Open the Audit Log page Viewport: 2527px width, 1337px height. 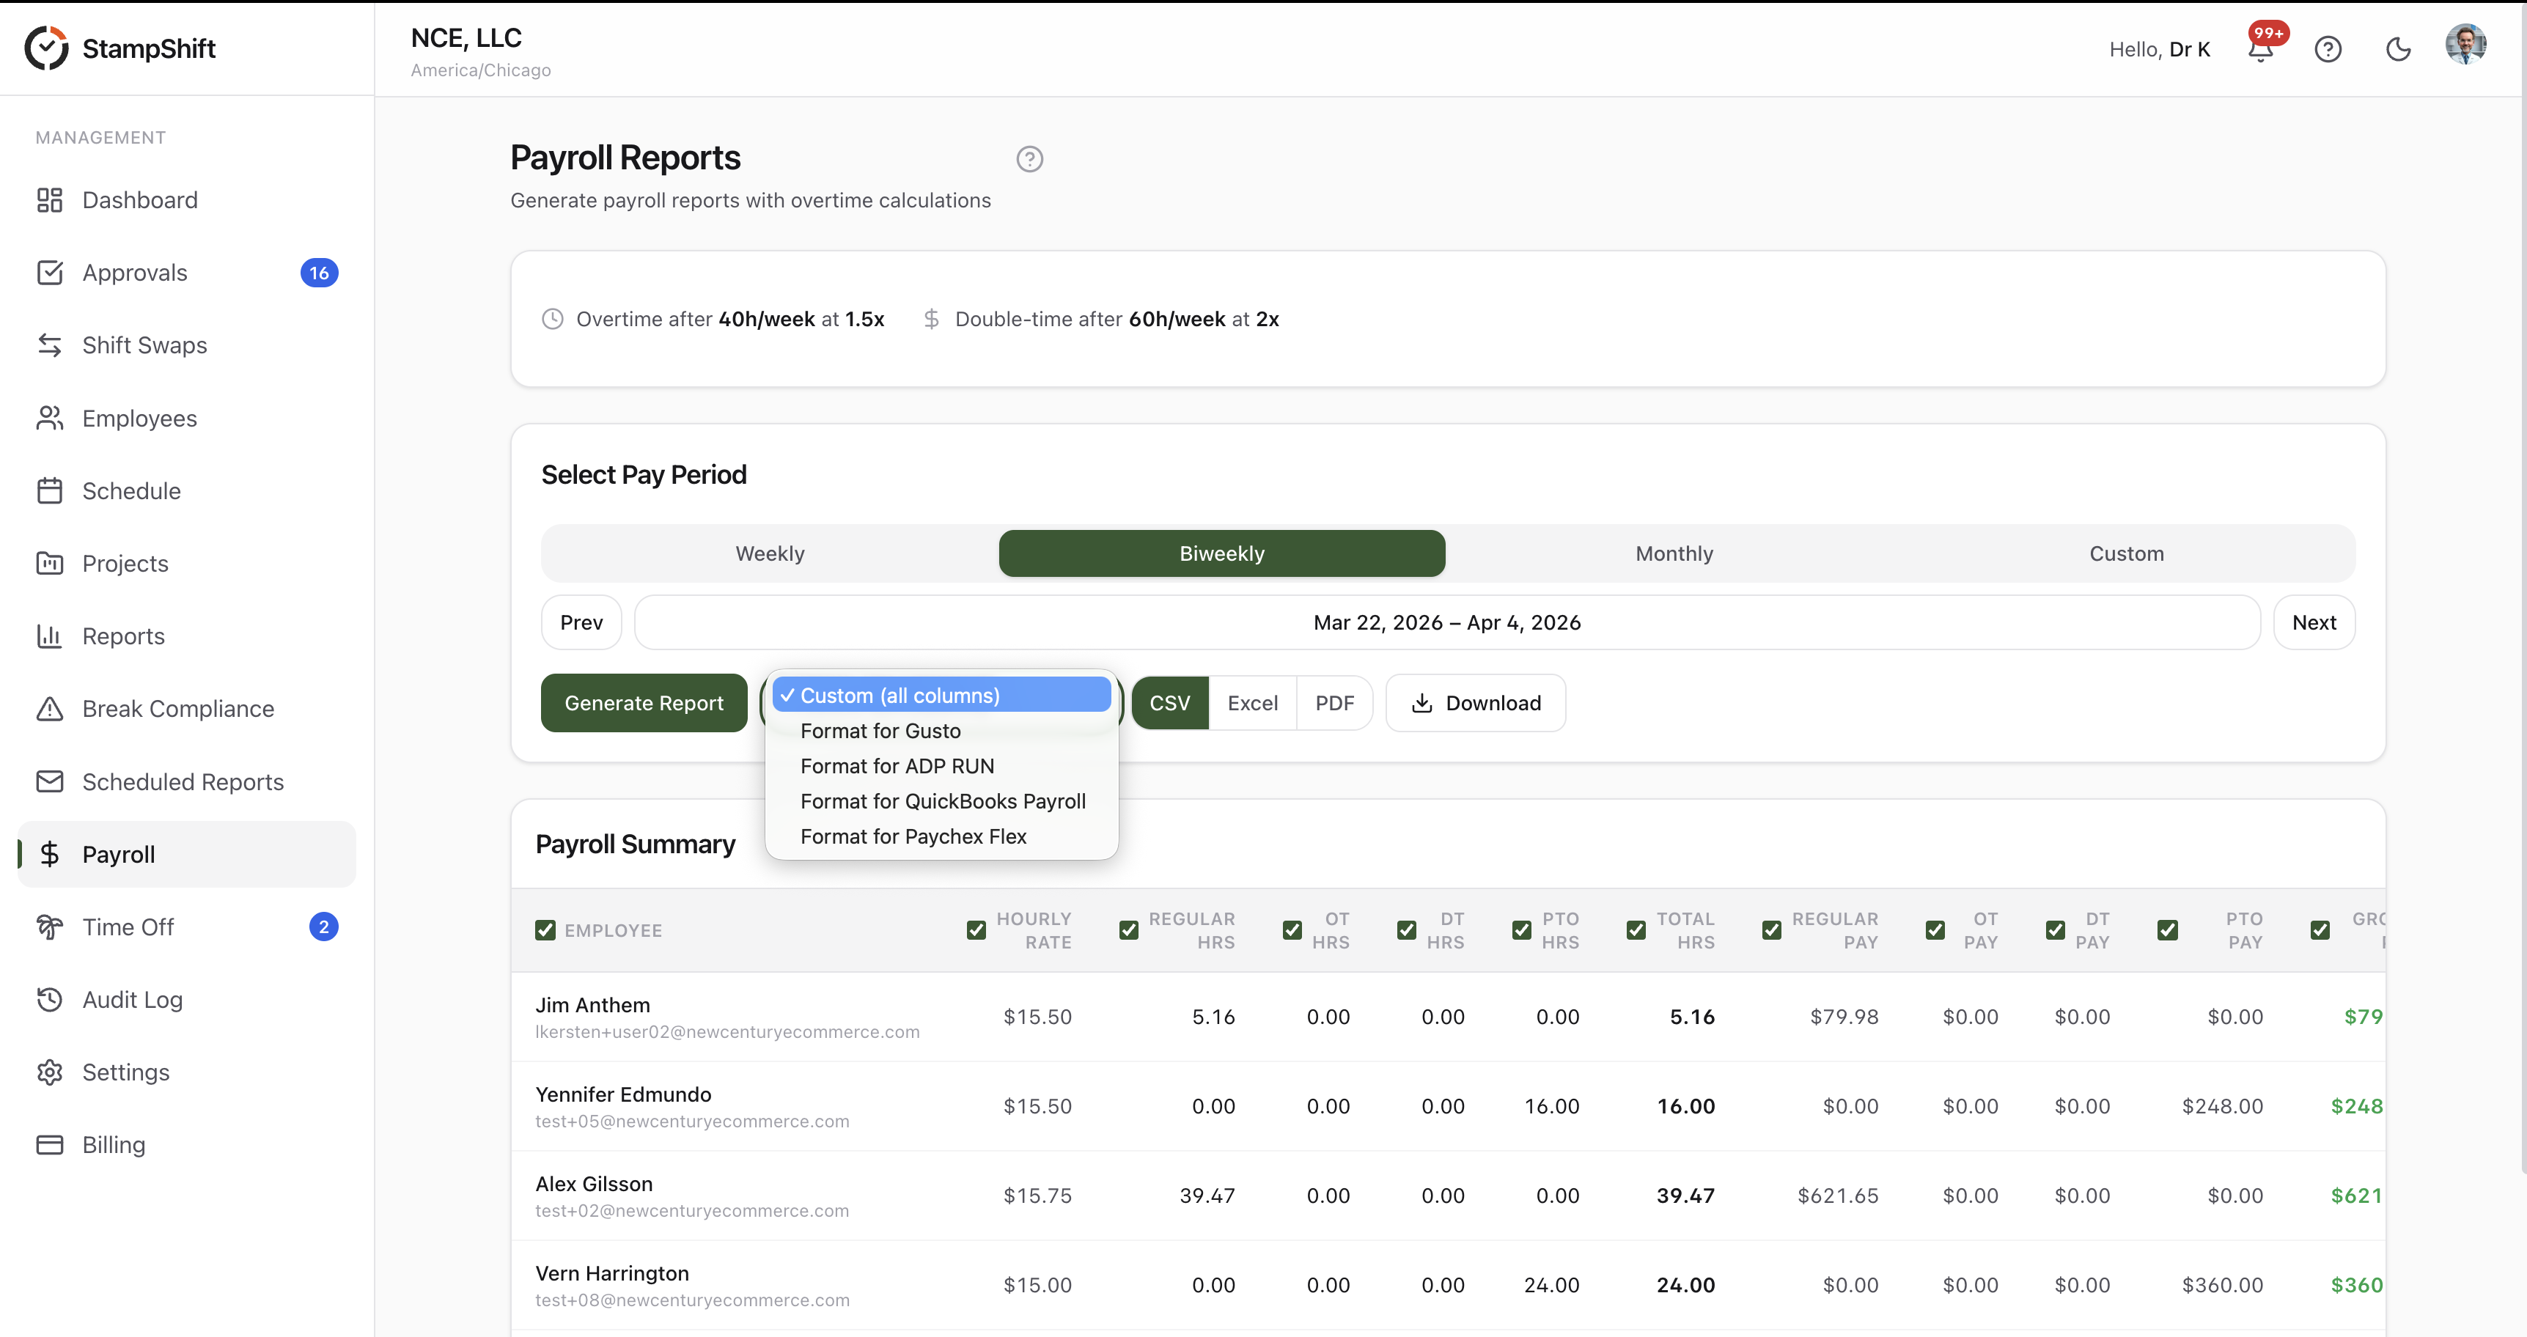point(186,1000)
